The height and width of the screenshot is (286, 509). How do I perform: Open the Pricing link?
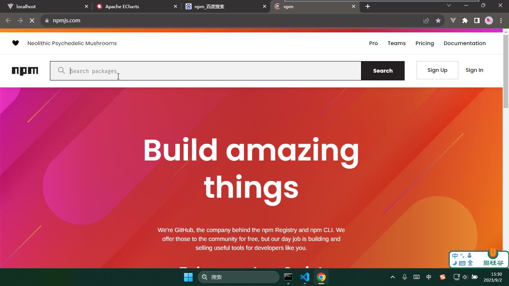coord(425,43)
